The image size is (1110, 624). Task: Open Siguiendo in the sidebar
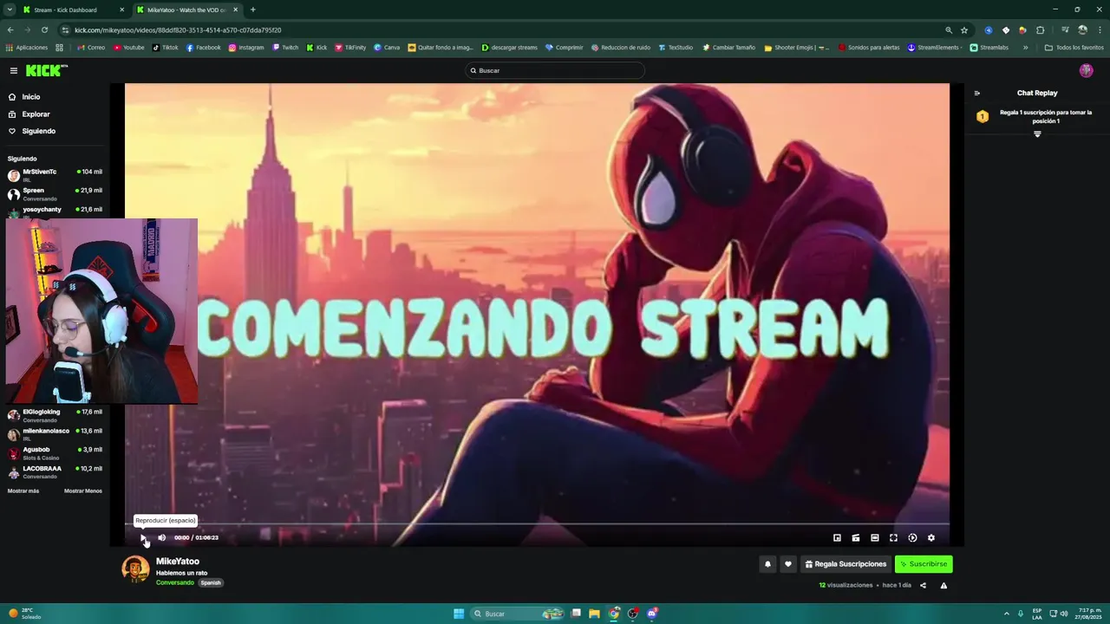pyautogui.click(x=32, y=131)
